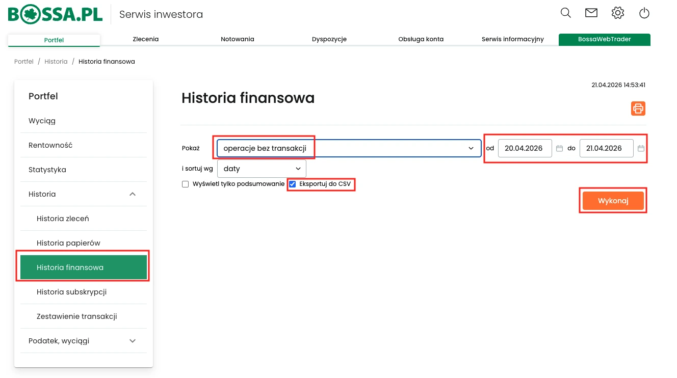
Task: Open calendar picker next to 20.04.2026
Action: click(x=559, y=148)
